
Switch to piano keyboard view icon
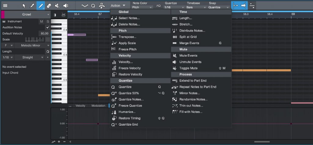coord(55,15)
